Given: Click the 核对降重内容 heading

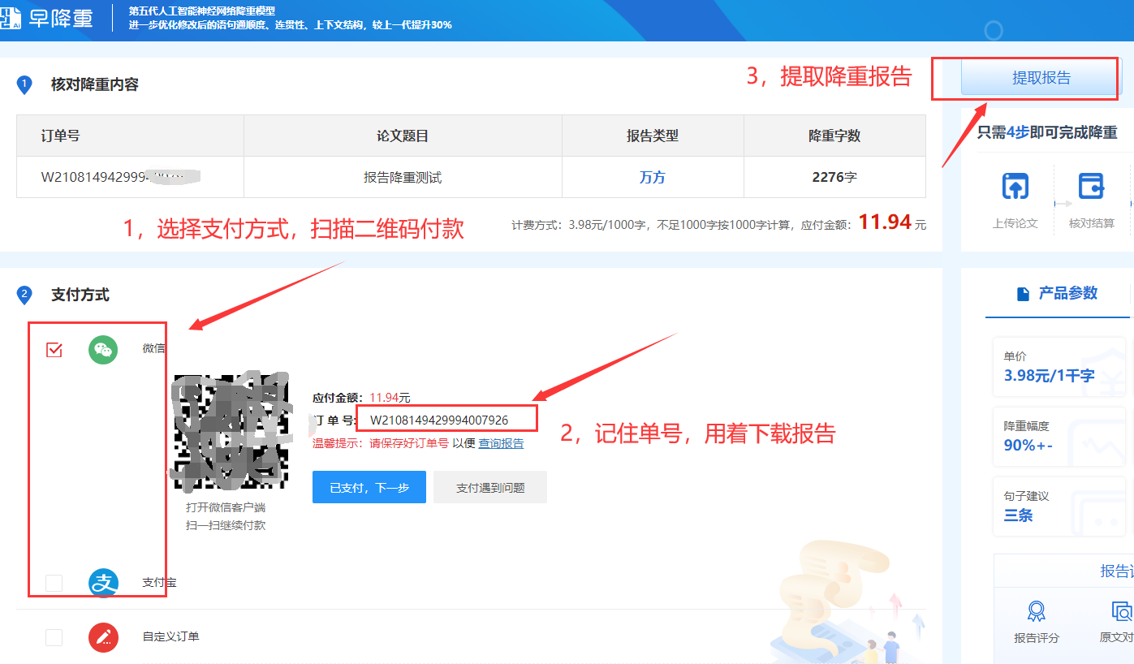Looking at the screenshot, I should coord(95,84).
